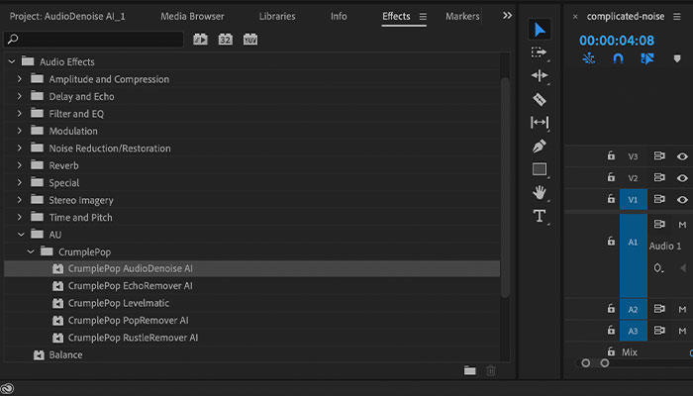Select the Ripple Edit tool
Screen dimensions: 693x396
[540, 75]
